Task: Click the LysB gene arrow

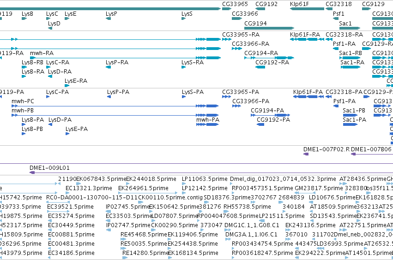Action: click(x=24, y=19)
